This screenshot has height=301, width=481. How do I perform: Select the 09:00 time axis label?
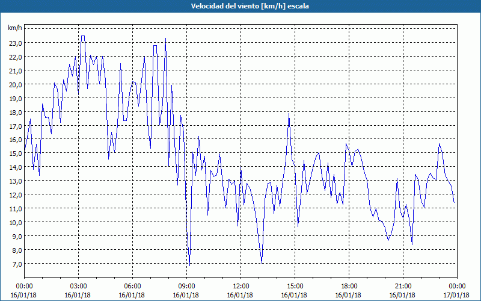point(186,287)
